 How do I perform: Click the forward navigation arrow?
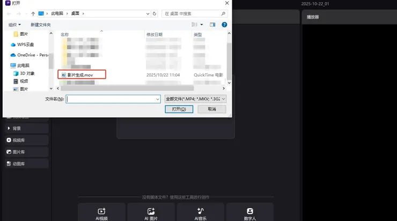click(x=18, y=13)
